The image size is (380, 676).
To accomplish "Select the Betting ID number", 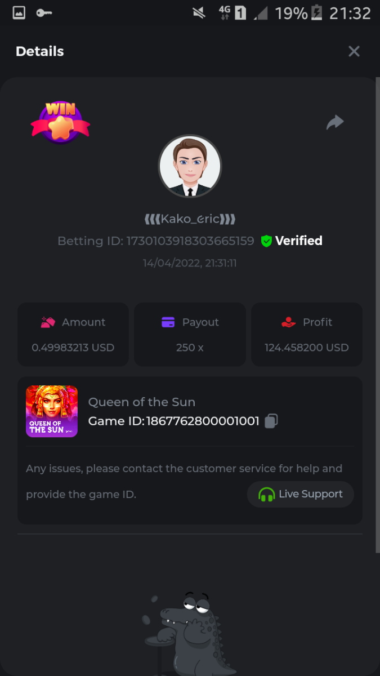I will (x=190, y=241).
